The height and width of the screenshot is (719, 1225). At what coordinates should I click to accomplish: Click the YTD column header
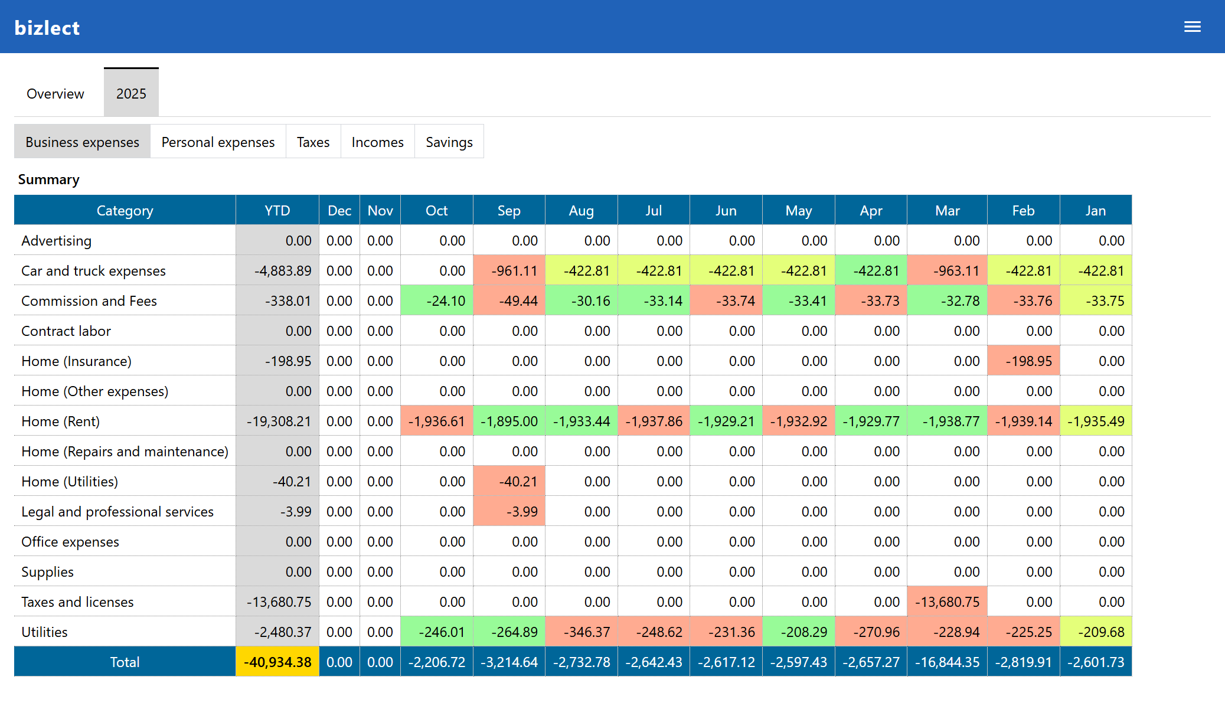tap(277, 210)
